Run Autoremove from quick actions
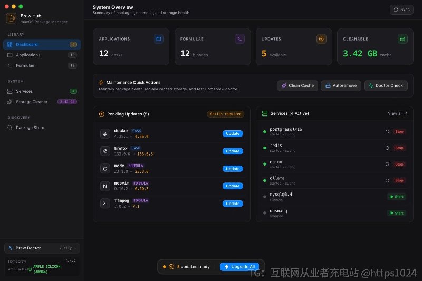Viewport: 422px width, 281px height. (341, 85)
